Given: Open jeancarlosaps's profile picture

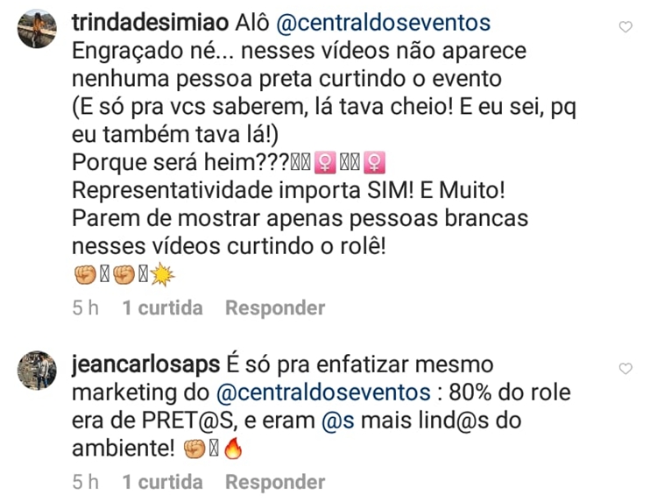Looking at the screenshot, I should tap(37, 371).
